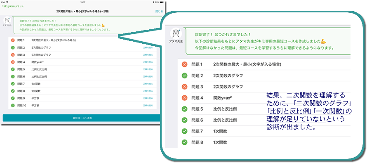Click the red X icon for 問題 4 in the enlarged callout
The width and height of the screenshot is (367, 163).
(x=185, y=98)
